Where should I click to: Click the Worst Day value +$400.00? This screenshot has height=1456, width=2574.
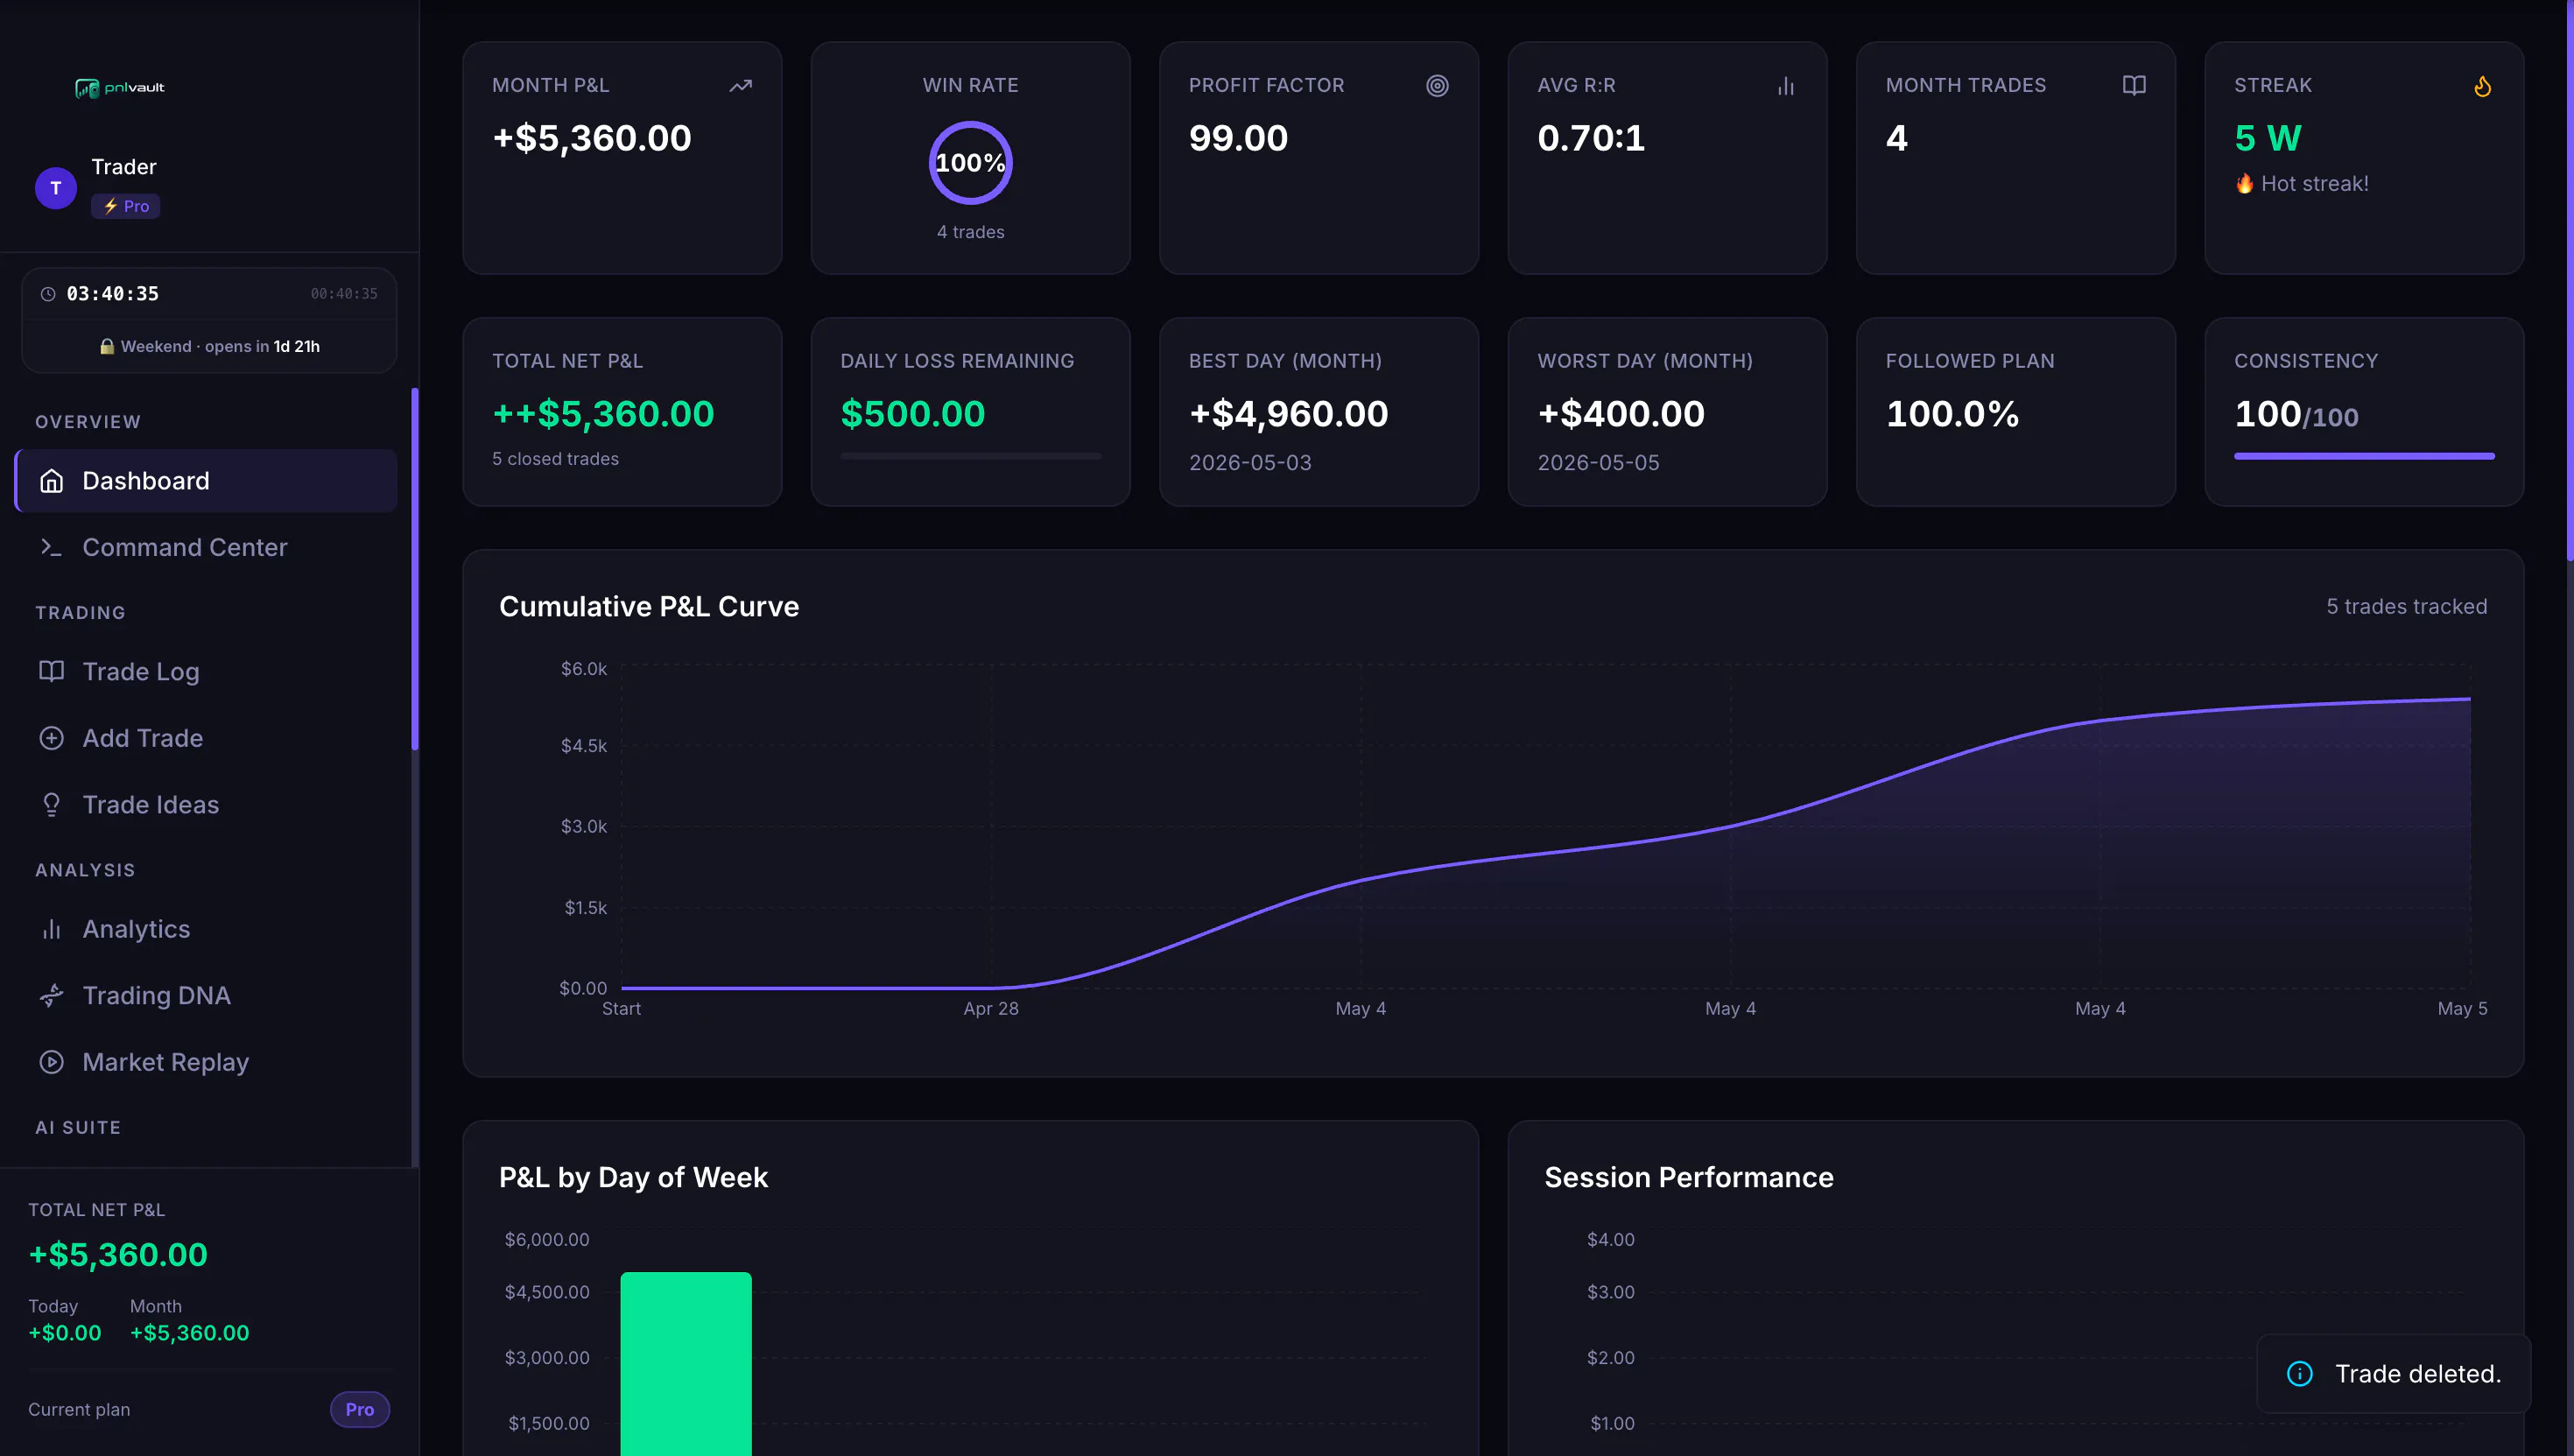[1621, 414]
